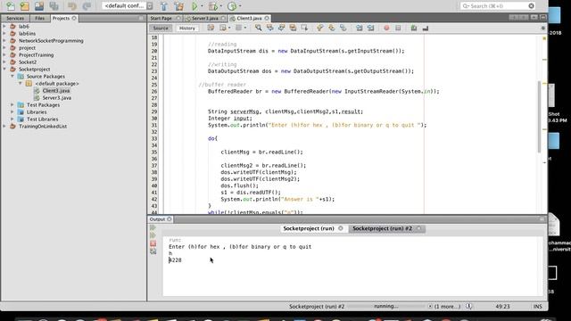Screen dimensions: 571x321
Task: Expand the Test Packages node
Action: 12,105
